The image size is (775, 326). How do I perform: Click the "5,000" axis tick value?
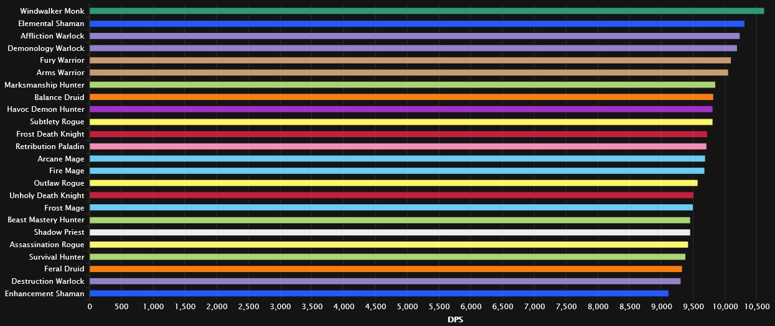coord(407,307)
